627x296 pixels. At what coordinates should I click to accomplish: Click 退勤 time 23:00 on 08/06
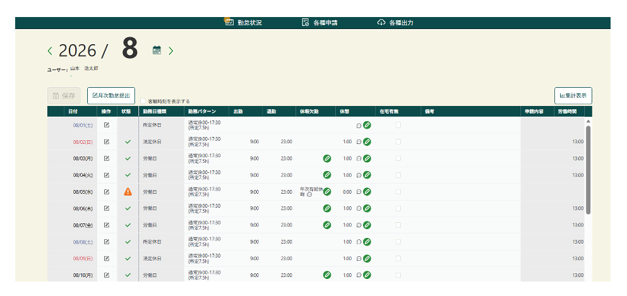coord(286,208)
